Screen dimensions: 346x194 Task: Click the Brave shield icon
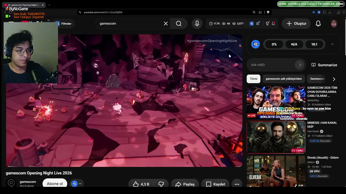point(268,12)
